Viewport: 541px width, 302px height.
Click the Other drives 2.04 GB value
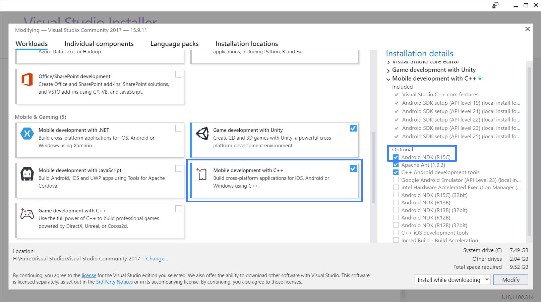pyautogui.click(x=519, y=259)
